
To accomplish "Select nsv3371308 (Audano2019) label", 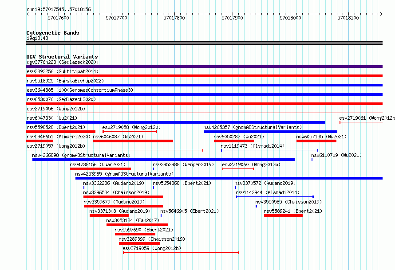I will click(x=120, y=211).
